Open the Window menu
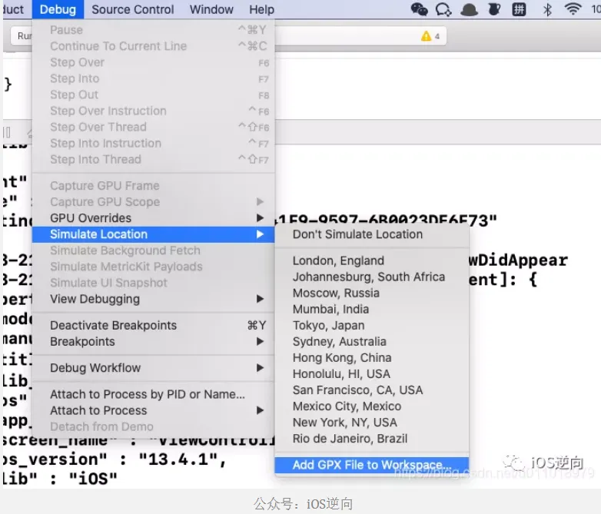Image resolution: width=601 pixels, height=514 pixels. click(x=211, y=9)
